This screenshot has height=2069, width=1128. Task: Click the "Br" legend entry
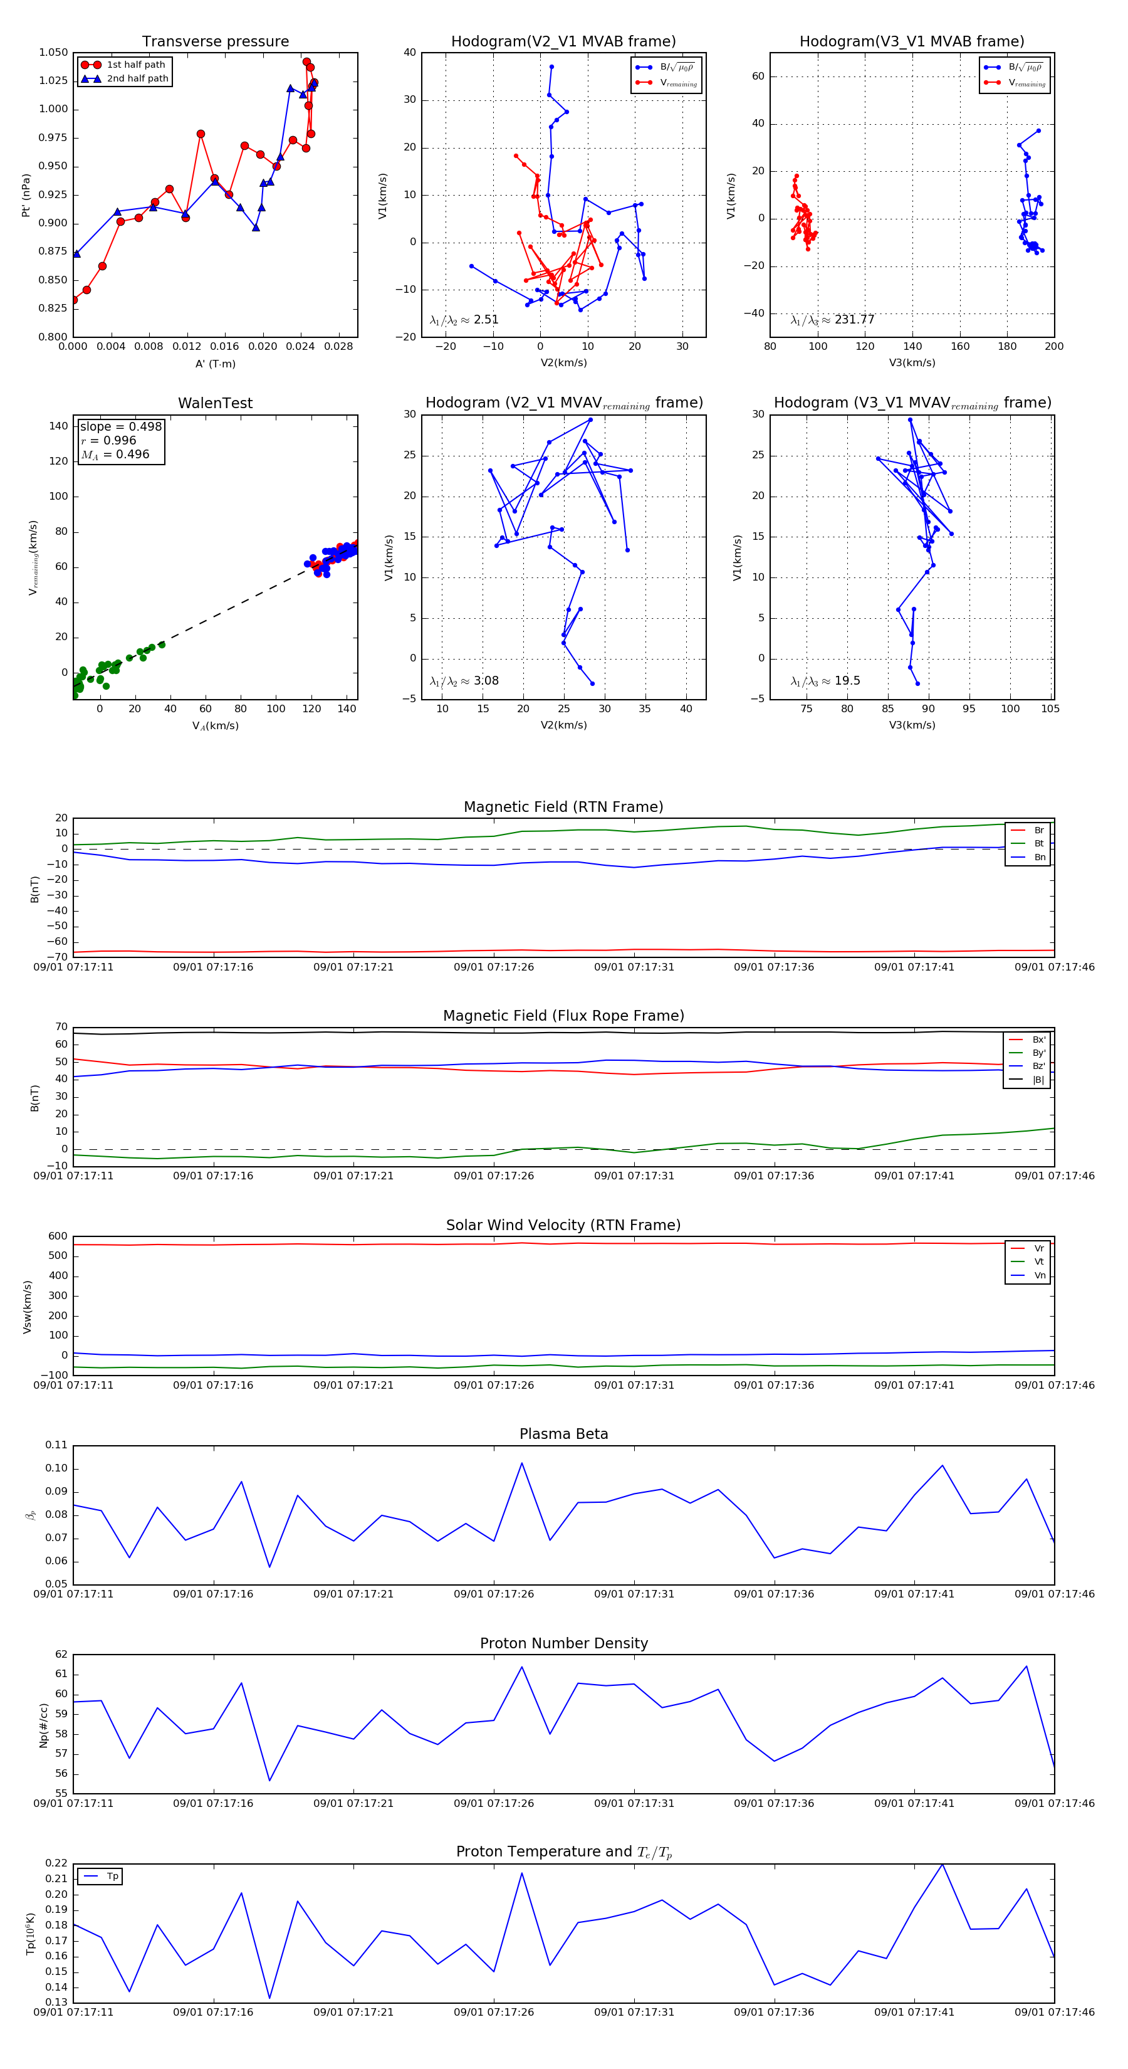(1028, 831)
